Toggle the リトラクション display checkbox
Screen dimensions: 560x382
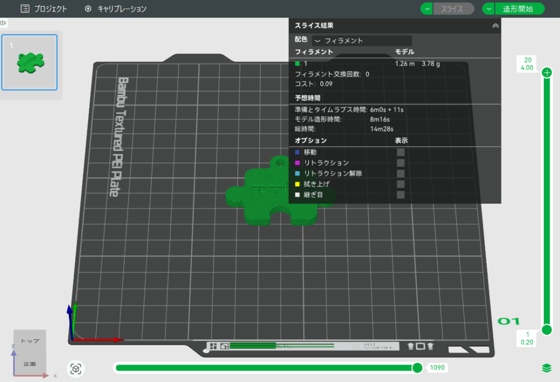pyautogui.click(x=400, y=163)
